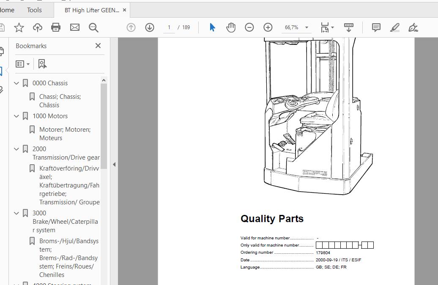438x285 pixels.
Task: Open the Broms-/Hjul/Bandsystem bookmark
Action: [x=69, y=258]
